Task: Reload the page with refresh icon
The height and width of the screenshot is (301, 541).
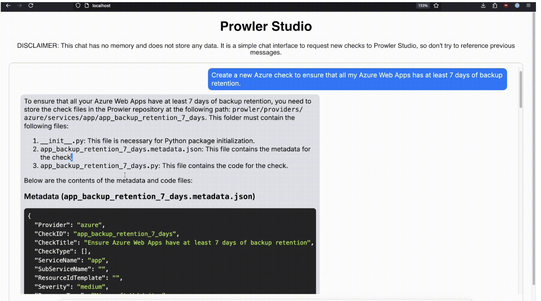Action: pyautogui.click(x=31, y=5)
